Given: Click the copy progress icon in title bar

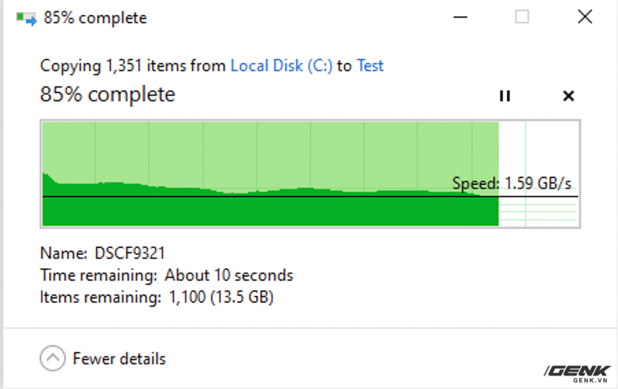Looking at the screenshot, I should [x=27, y=18].
